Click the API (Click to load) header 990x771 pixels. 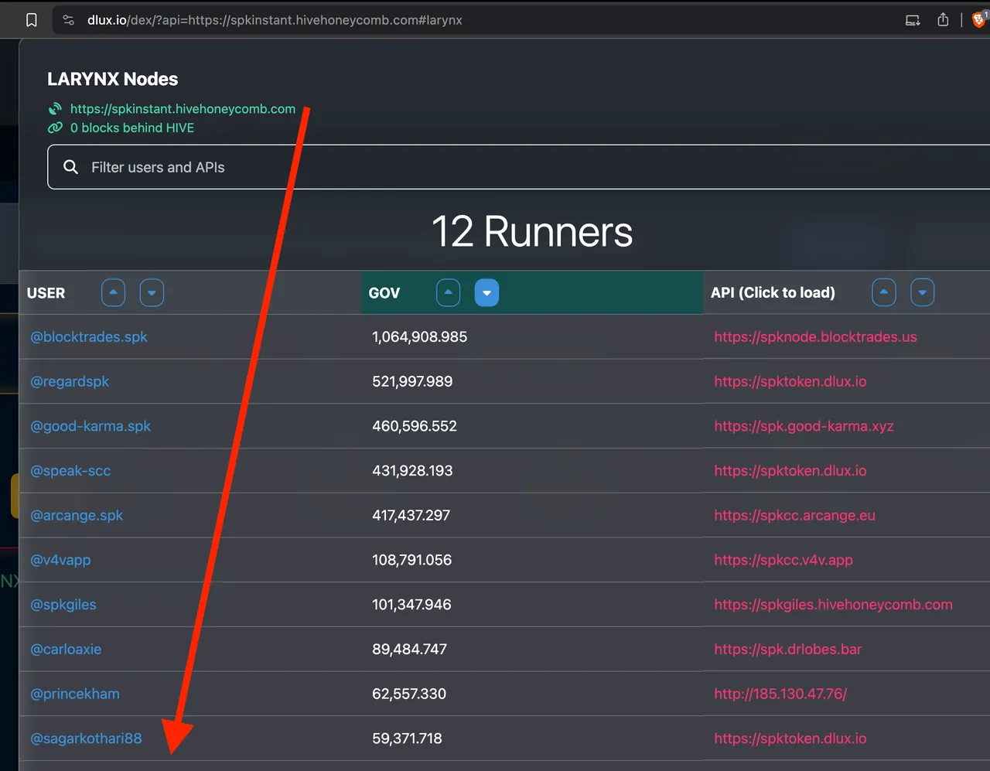click(773, 293)
